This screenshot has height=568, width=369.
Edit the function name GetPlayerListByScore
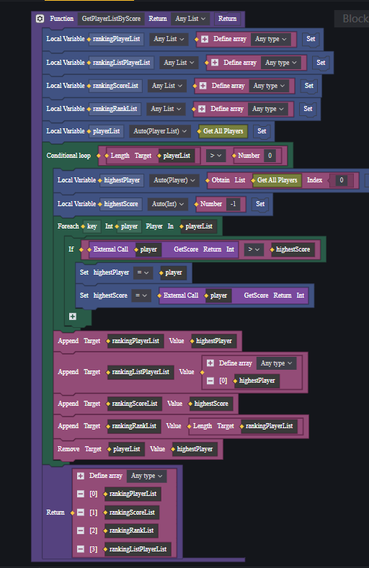(111, 19)
